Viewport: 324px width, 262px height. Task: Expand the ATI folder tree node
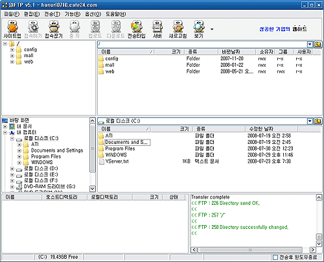19,145
